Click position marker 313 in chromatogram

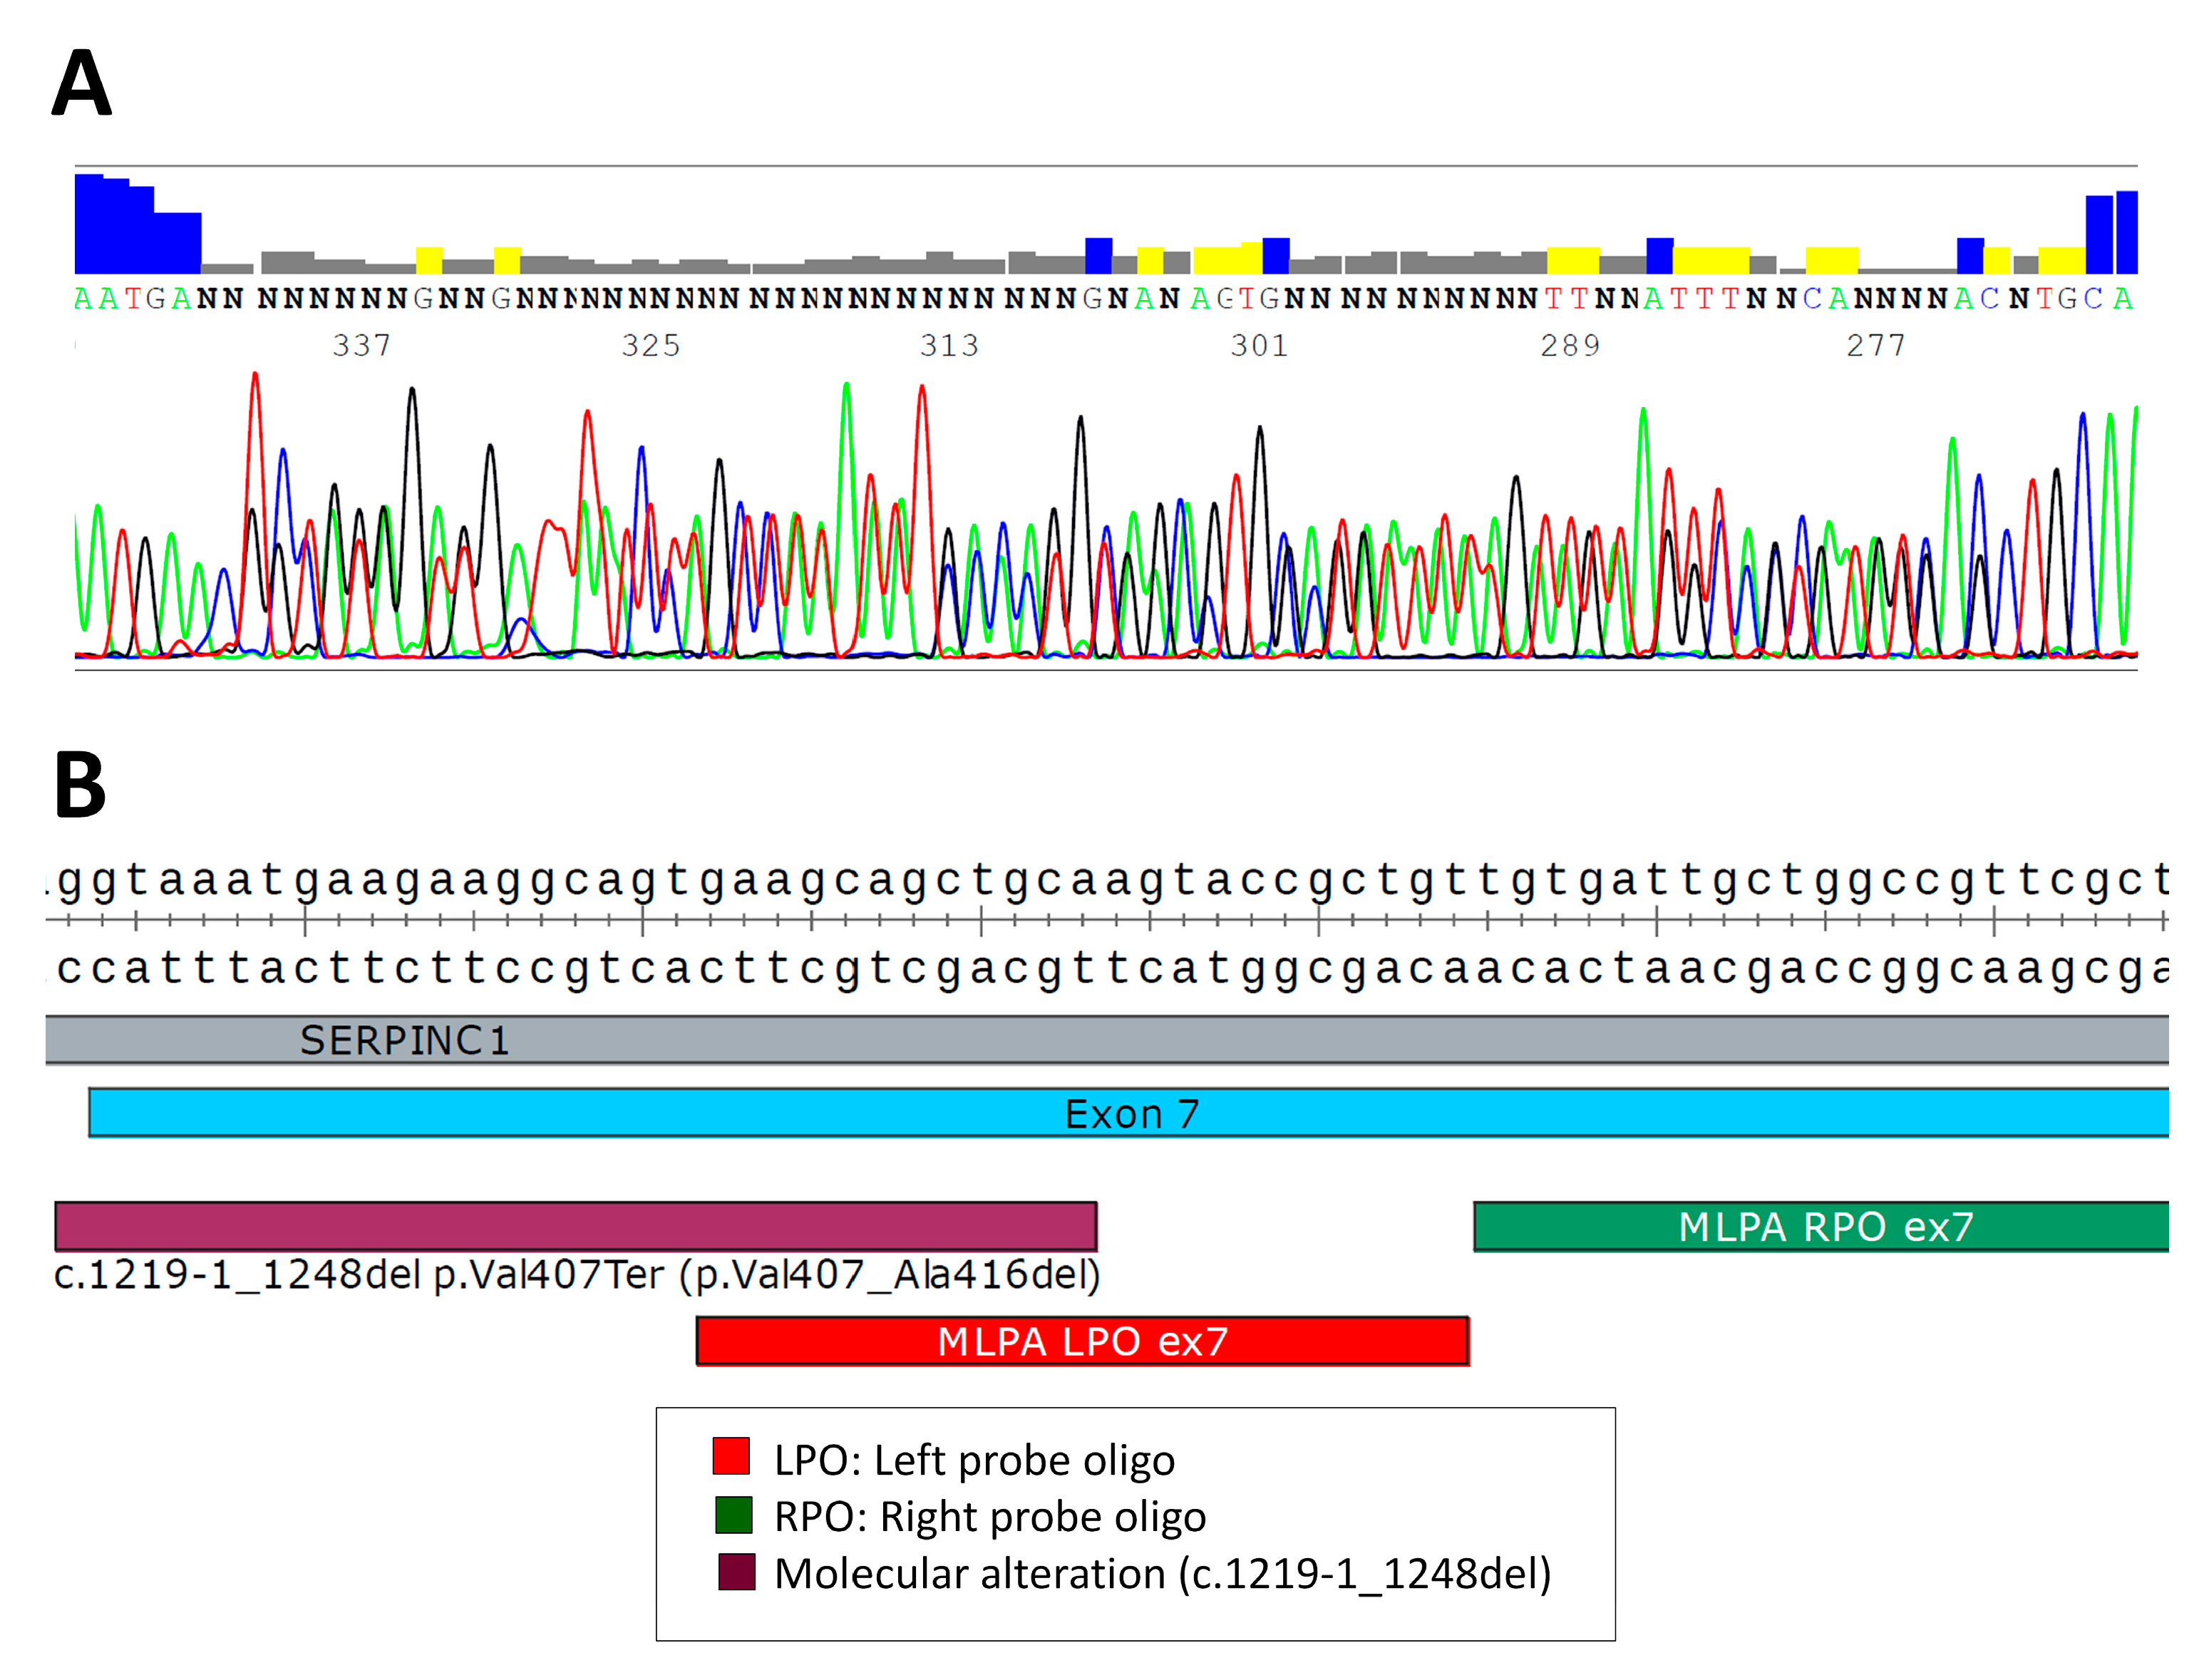click(x=949, y=346)
